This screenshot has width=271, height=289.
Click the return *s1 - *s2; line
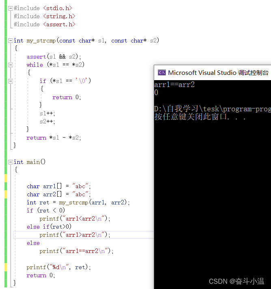click(54, 138)
